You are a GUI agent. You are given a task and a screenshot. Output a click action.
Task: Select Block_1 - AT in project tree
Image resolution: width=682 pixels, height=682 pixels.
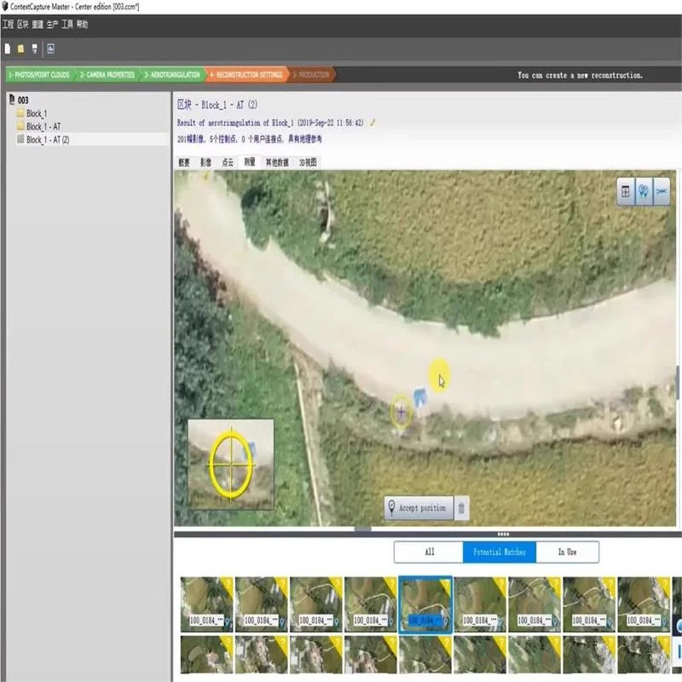[43, 126]
